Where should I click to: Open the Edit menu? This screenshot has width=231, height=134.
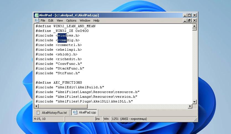pos(51,20)
